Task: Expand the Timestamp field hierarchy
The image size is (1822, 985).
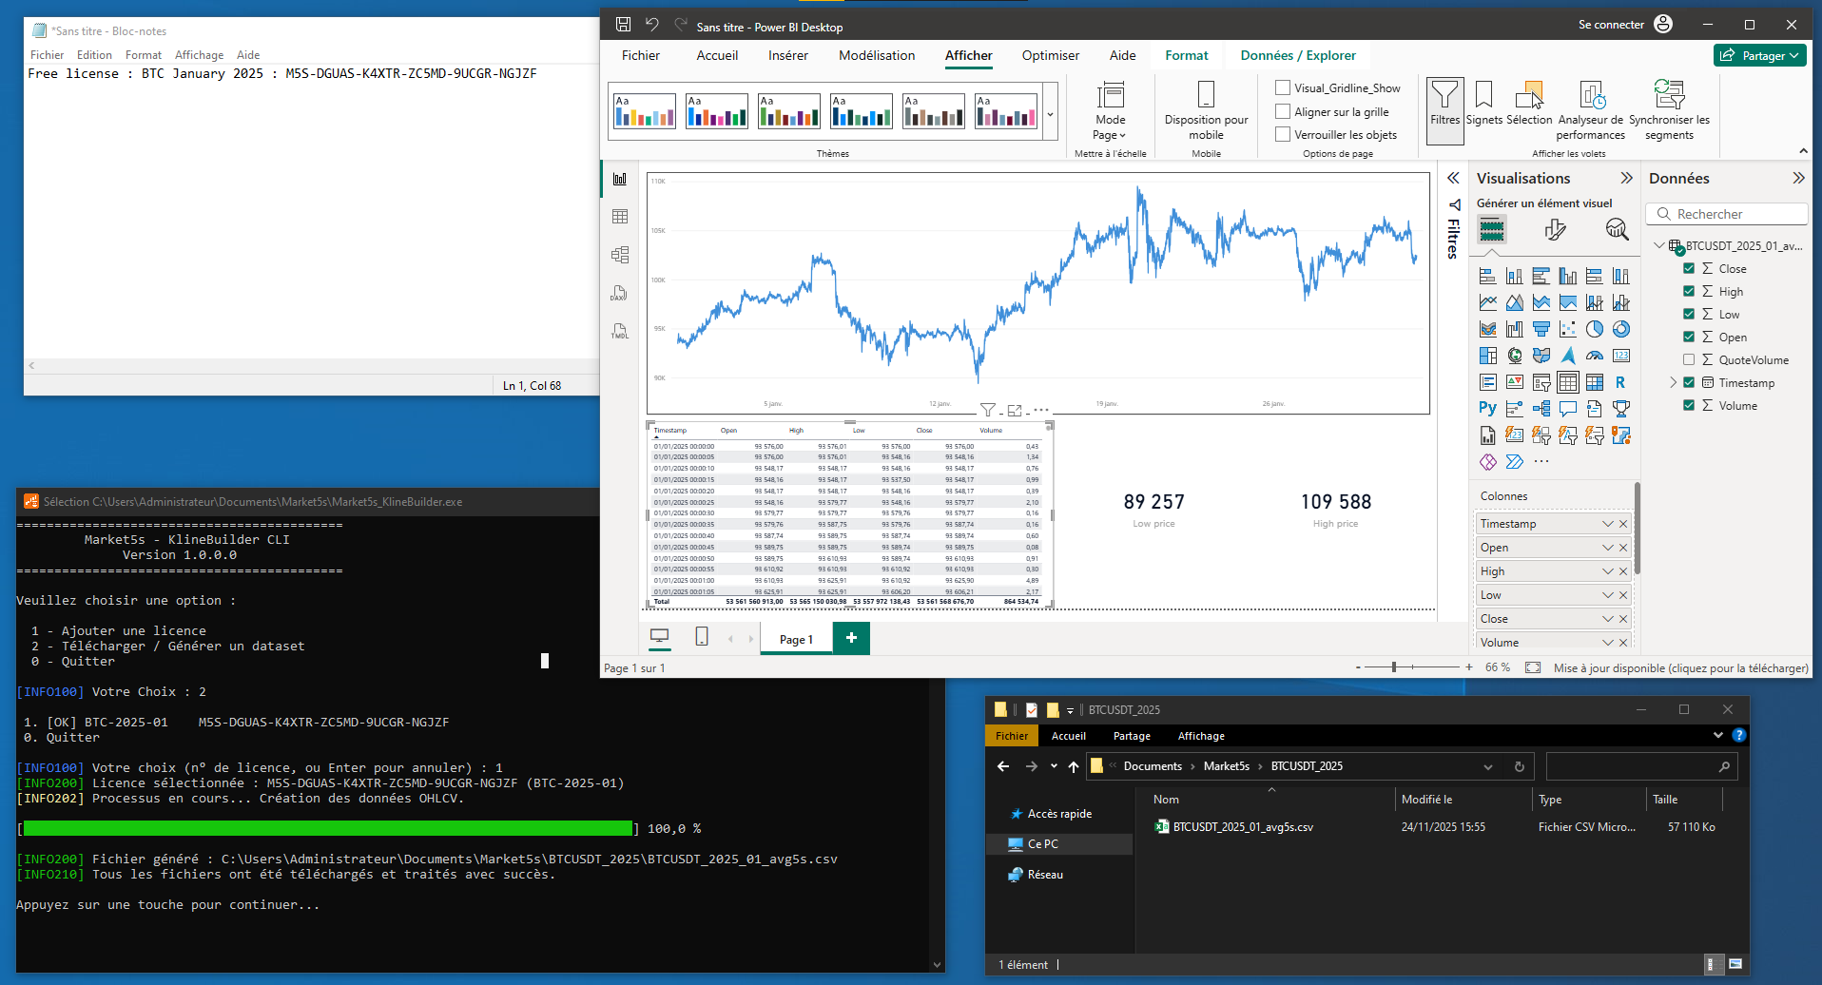Action: click(1673, 382)
